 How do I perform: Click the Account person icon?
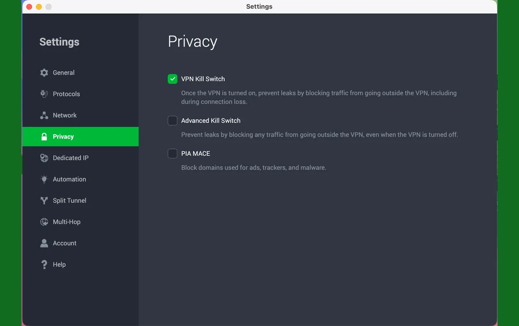(44, 243)
